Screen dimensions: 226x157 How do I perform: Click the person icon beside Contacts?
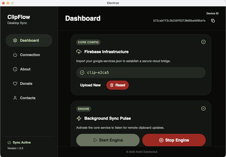pos(15,98)
